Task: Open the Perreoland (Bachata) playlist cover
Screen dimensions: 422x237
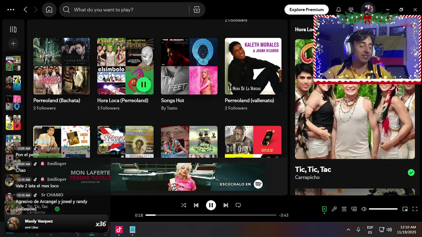Action: [x=62, y=66]
